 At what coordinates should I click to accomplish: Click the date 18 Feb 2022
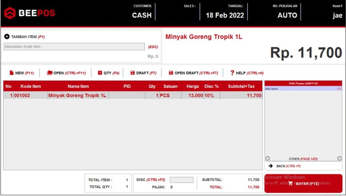click(x=225, y=15)
